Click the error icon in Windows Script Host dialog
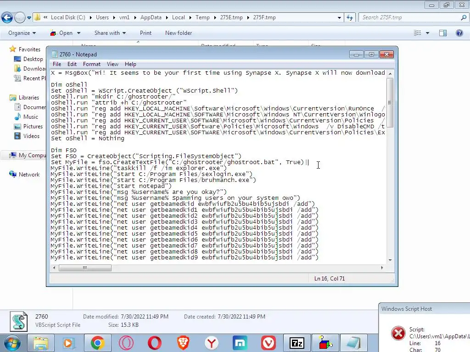Image resolution: width=470 pixels, height=352 pixels. tap(398, 333)
